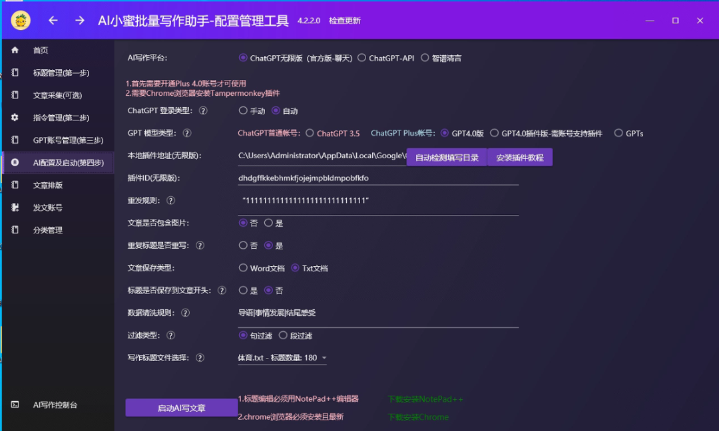
Task: Set 文章是否包含图片 to 否
Action: coord(243,223)
